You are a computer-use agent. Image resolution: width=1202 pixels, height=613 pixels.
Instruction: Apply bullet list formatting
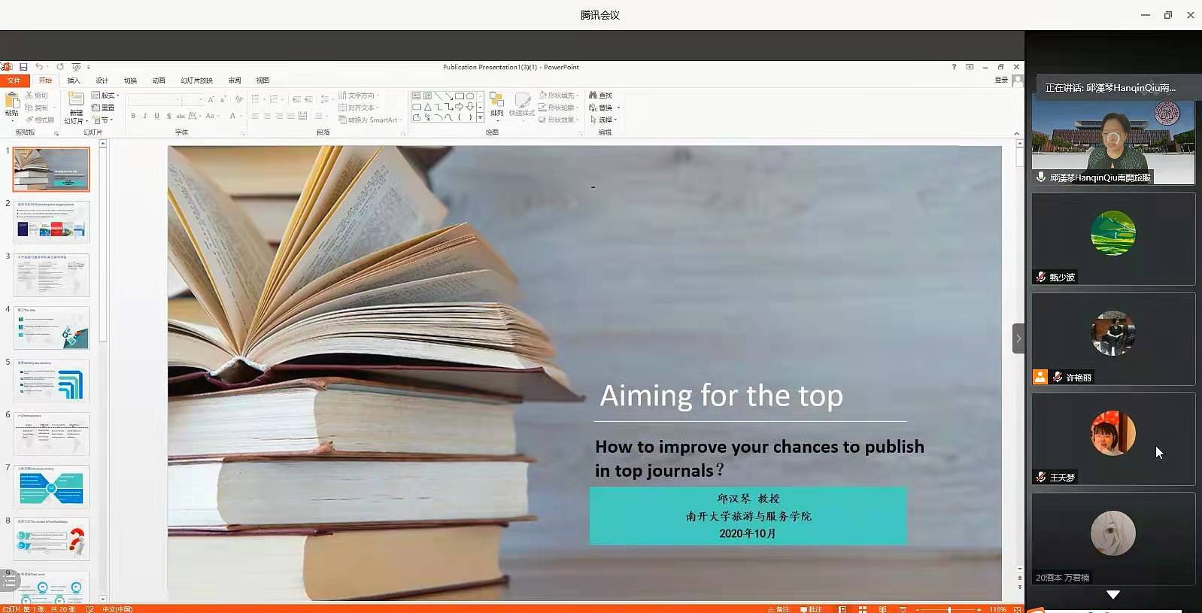tap(256, 99)
